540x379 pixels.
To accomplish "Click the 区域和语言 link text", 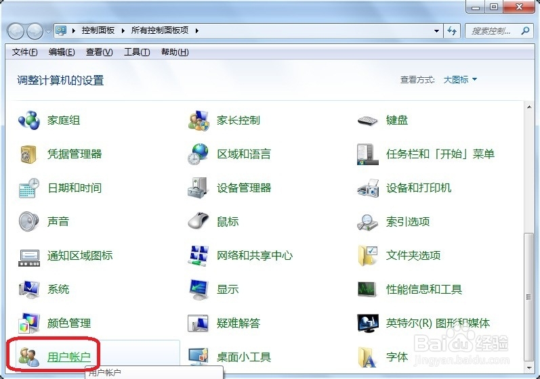I will (244, 154).
